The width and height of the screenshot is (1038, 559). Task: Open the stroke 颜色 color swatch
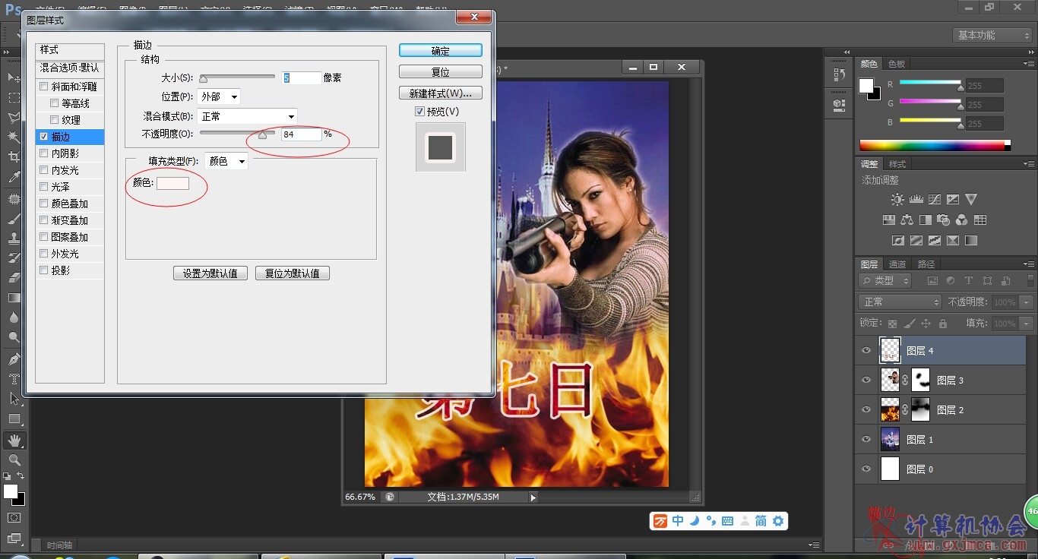172,183
